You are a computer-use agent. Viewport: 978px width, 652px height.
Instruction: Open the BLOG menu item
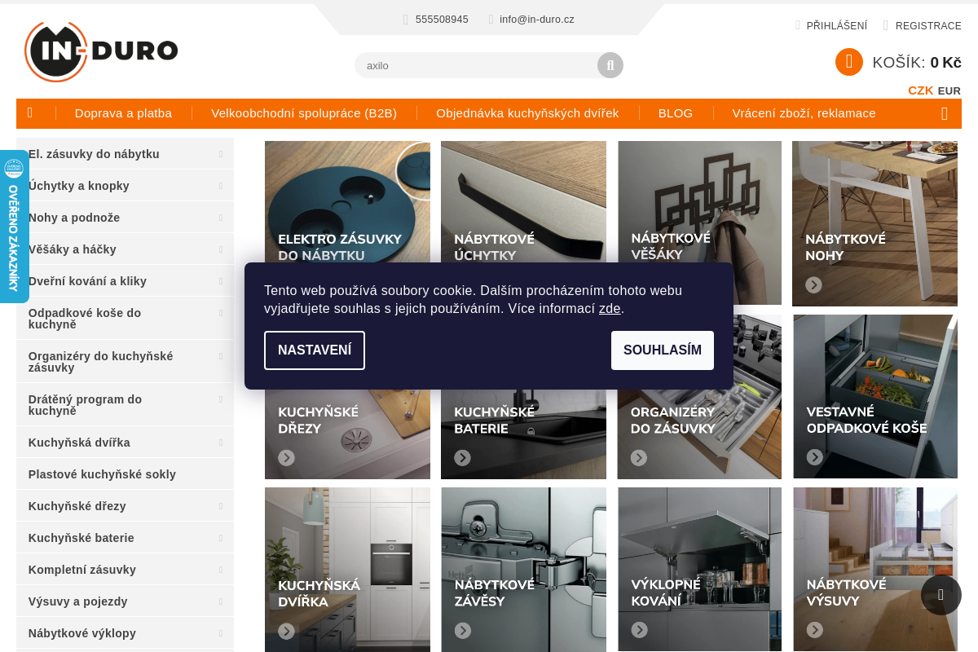[676, 113]
